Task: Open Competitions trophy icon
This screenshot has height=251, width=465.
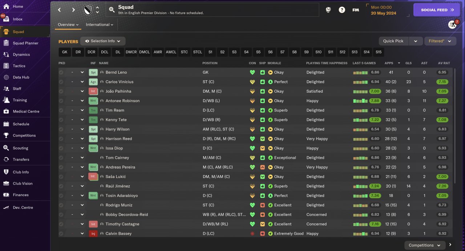Action: tap(6, 135)
